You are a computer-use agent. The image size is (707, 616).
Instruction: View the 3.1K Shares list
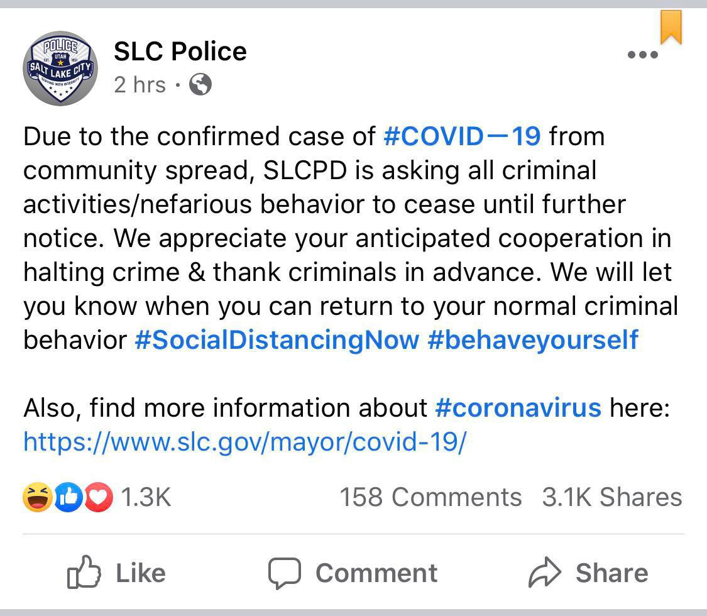pos(611,498)
